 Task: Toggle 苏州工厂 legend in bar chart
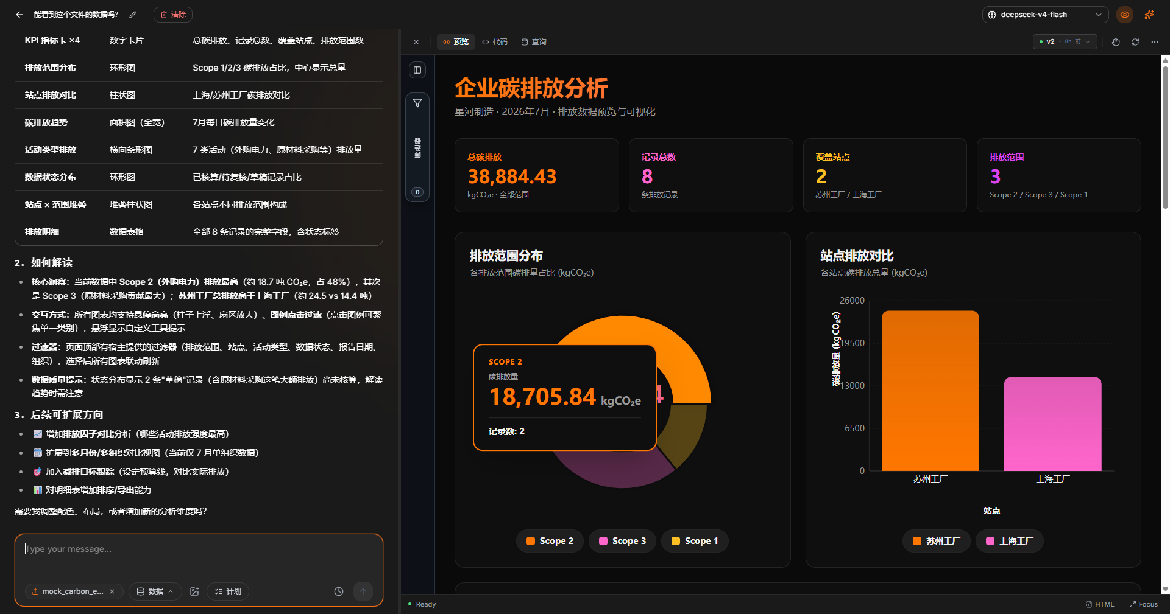(x=937, y=541)
